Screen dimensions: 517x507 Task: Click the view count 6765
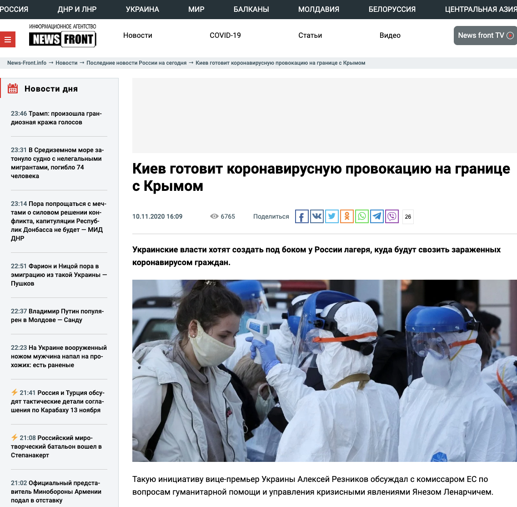[228, 216]
